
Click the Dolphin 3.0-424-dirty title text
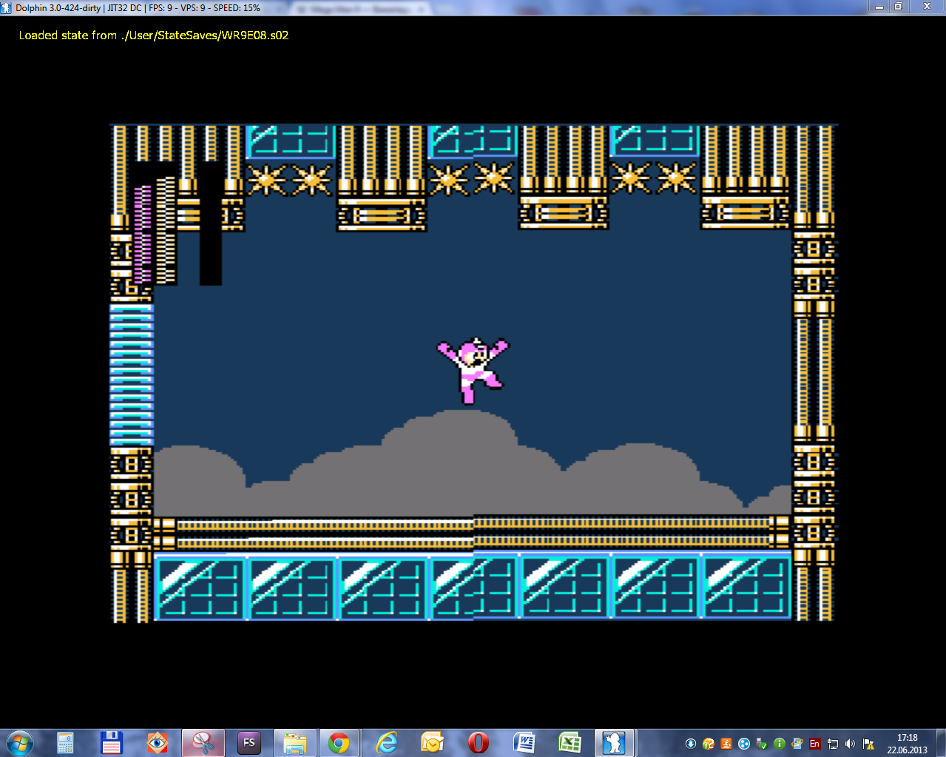[x=58, y=7]
